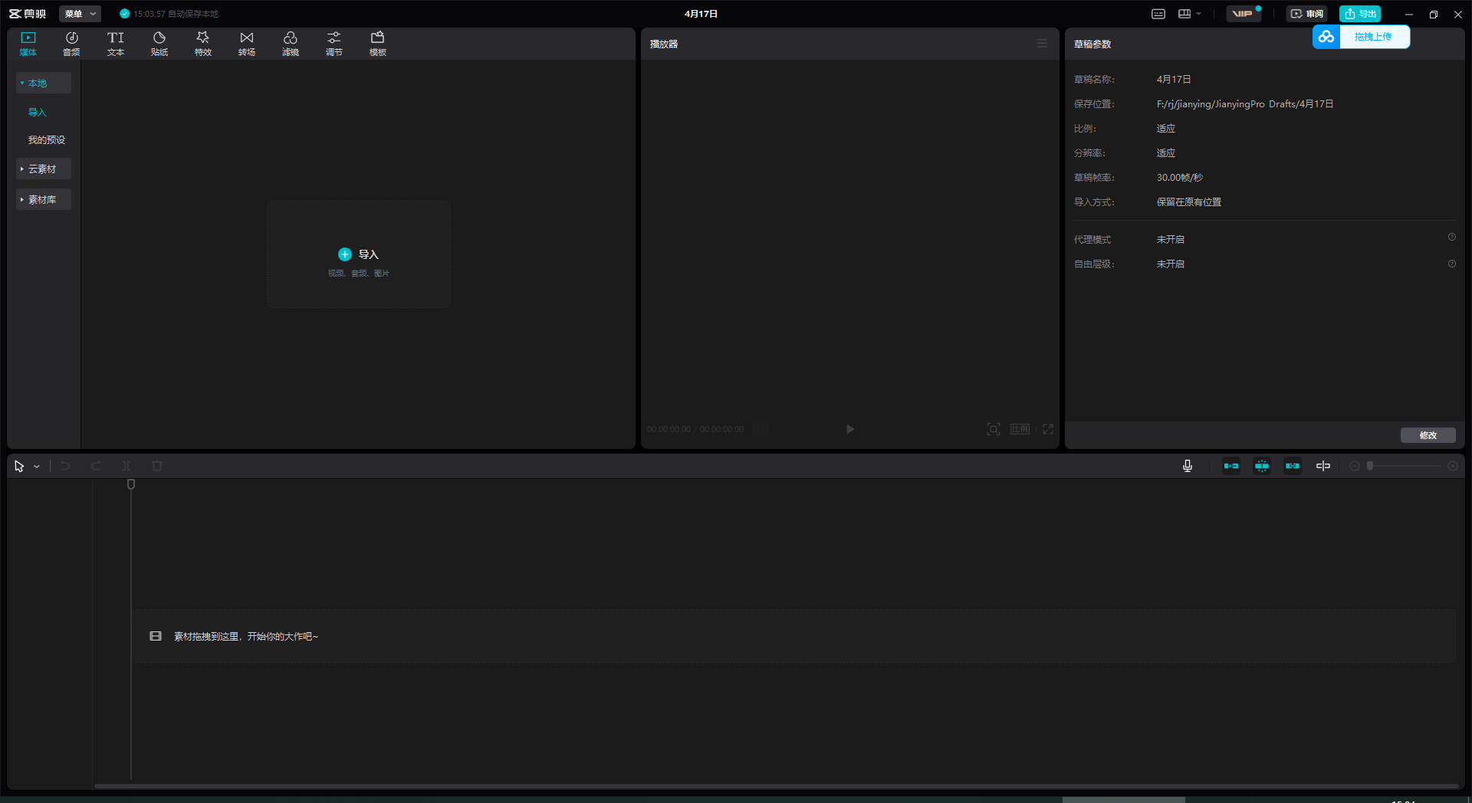
Task: Show 自由层级 free layer help info
Action: [1452, 264]
